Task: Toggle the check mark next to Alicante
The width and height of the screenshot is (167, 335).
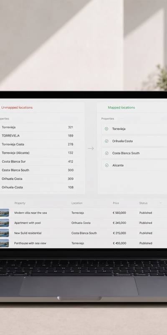Action: (x=107, y=165)
